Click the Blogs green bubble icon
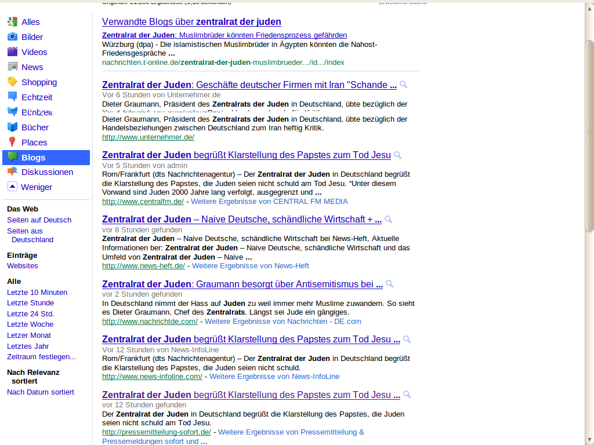Image resolution: width=594 pixels, height=445 pixels. coord(13,157)
